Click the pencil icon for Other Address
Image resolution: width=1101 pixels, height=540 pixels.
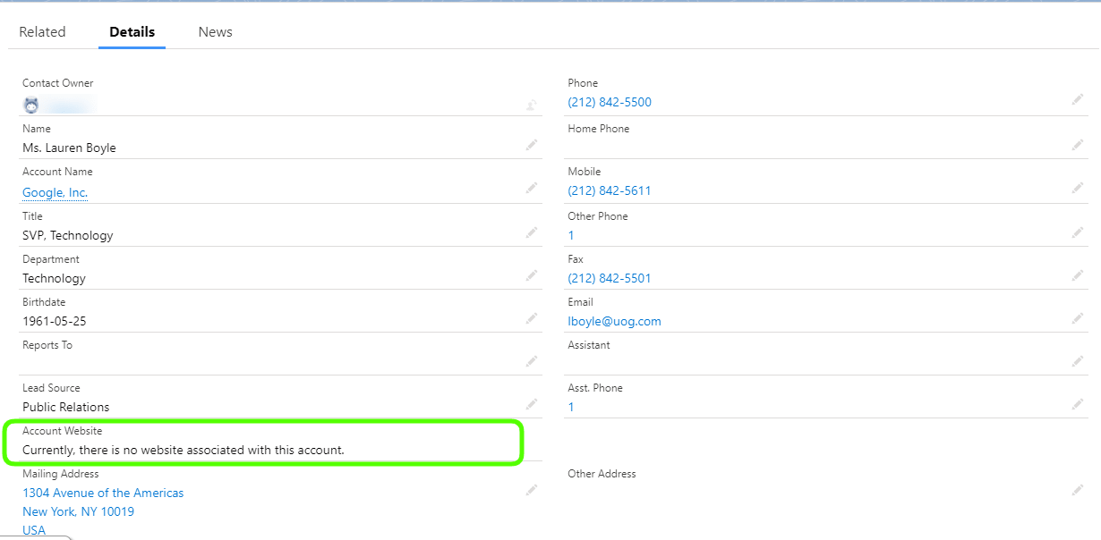pyautogui.click(x=1078, y=490)
